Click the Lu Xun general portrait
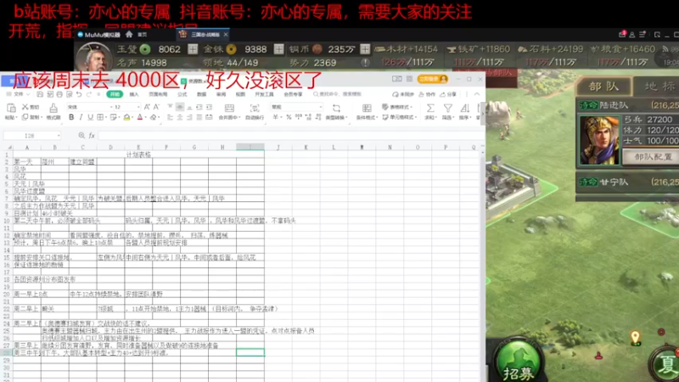The width and height of the screenshot is (679, 382). 599,139
